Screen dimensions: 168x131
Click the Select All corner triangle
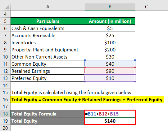(x=7, y=7)
